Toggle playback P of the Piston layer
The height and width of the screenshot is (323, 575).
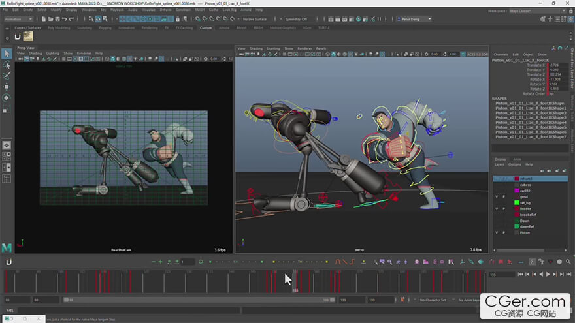[504, 232]
